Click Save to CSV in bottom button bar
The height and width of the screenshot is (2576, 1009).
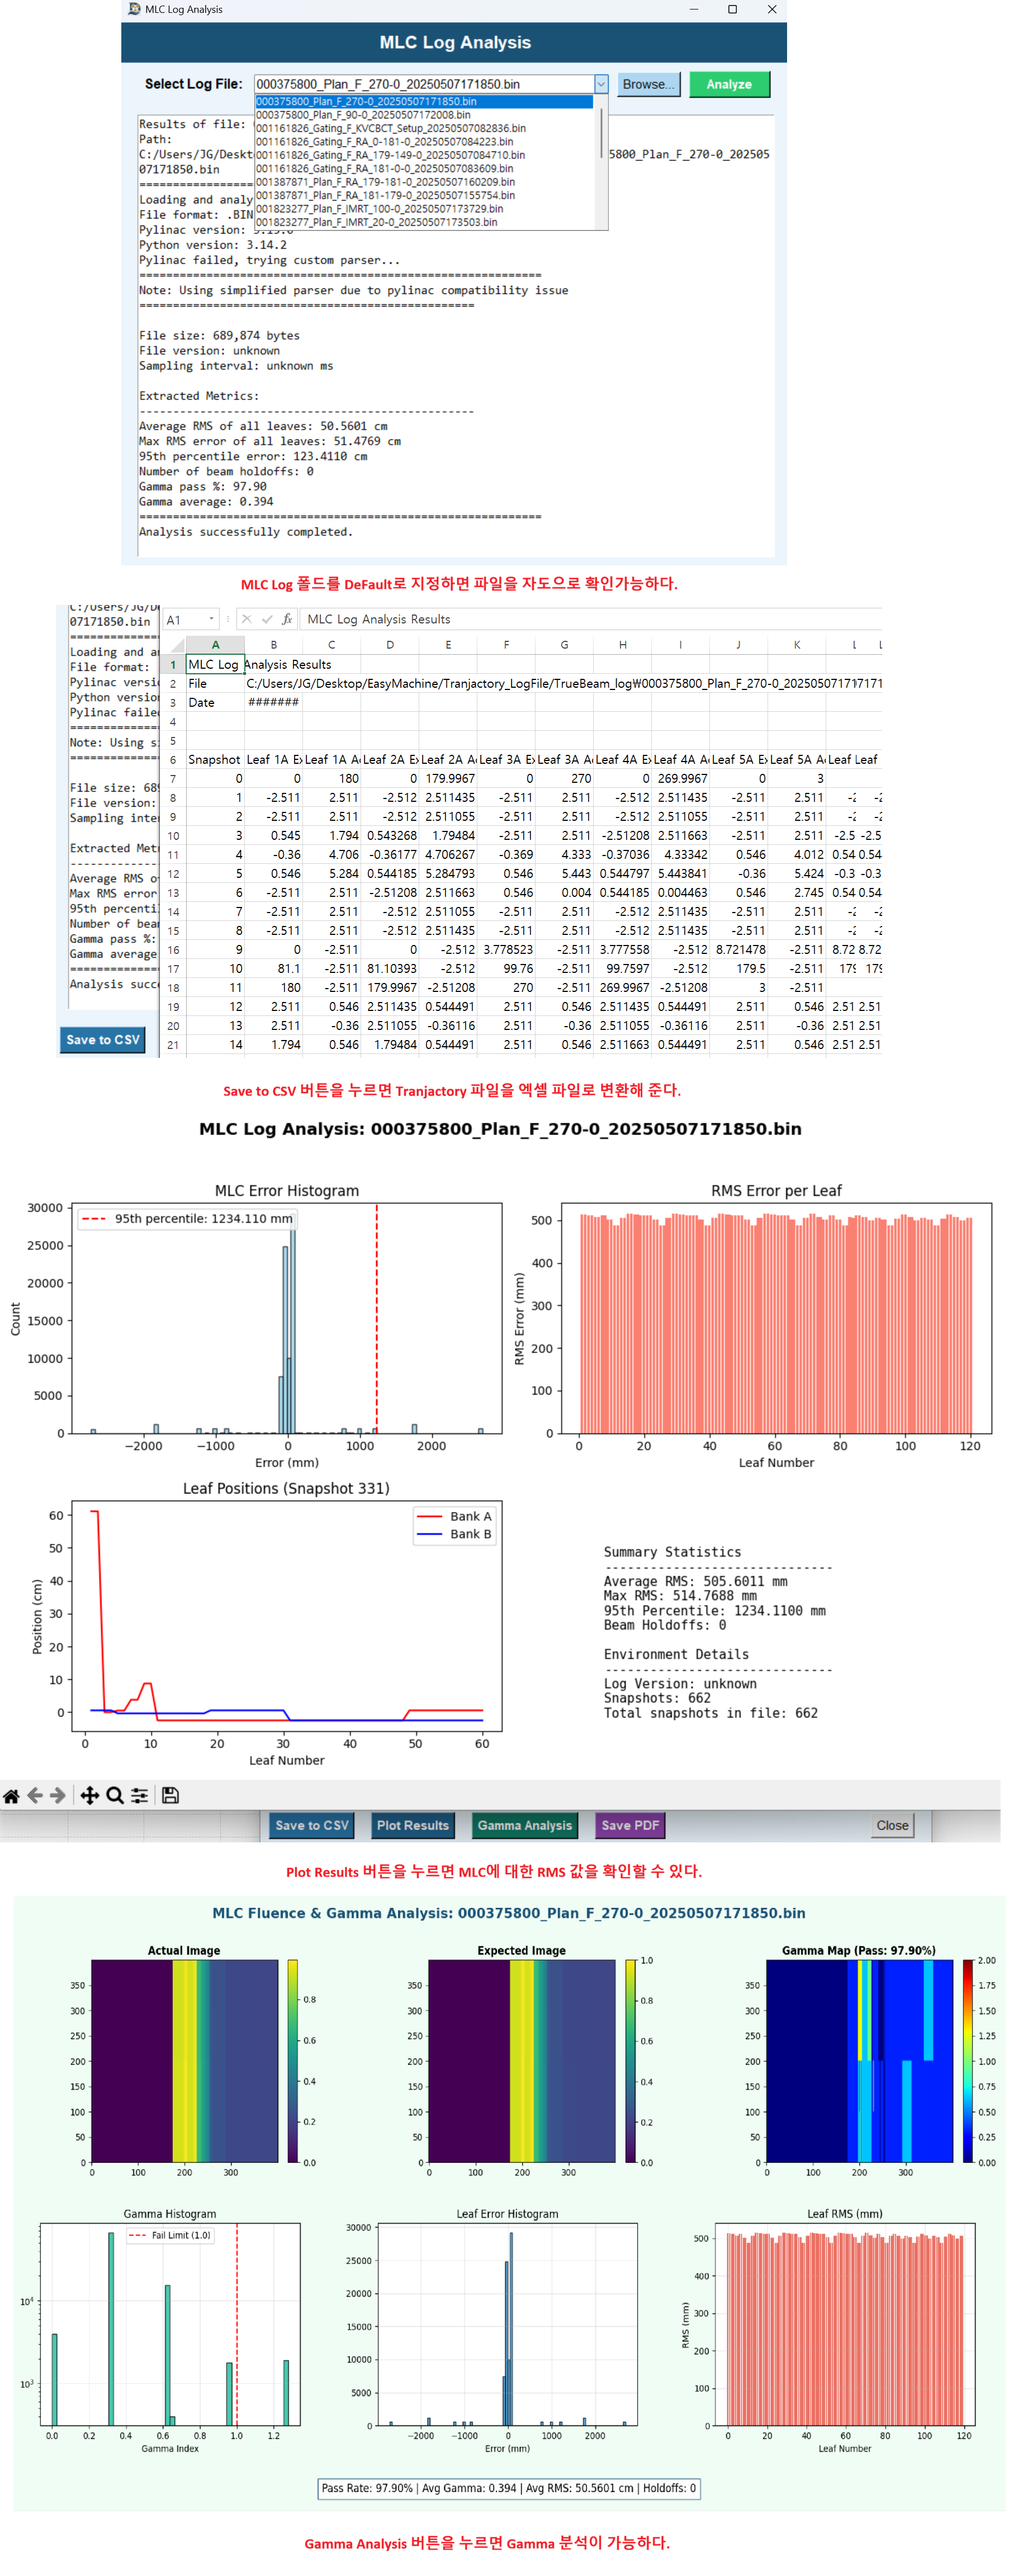point(312,1825)
